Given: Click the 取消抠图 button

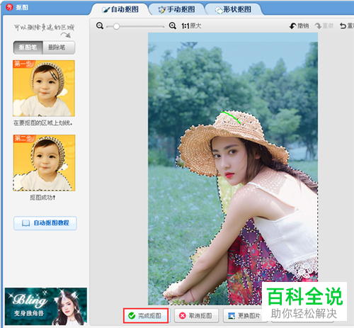Looking at the screenshot, I should click(196, 315).
